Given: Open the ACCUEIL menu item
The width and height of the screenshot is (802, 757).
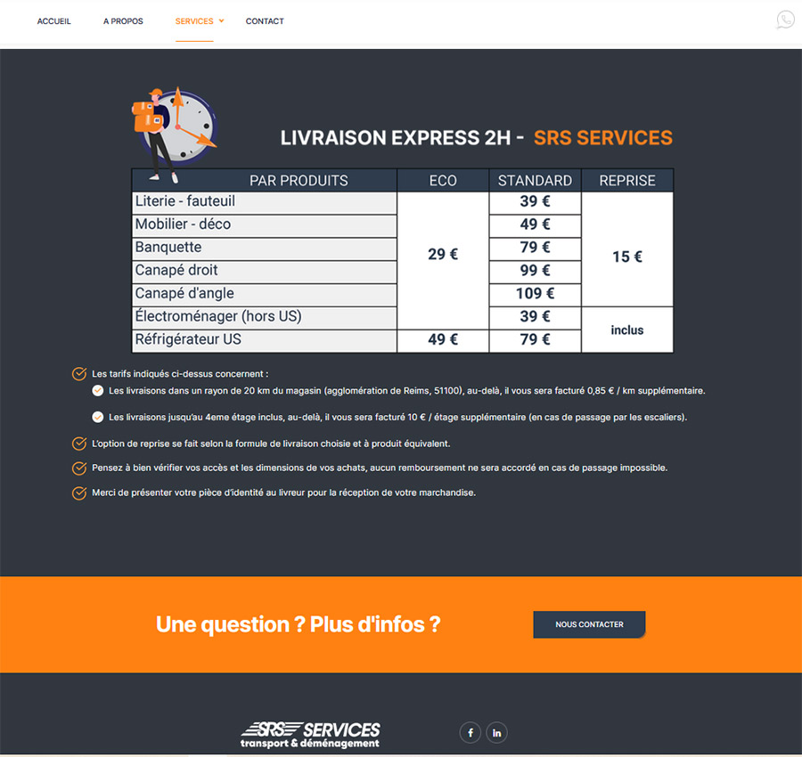Looking at the screenshot, I should tap(53, 21).
